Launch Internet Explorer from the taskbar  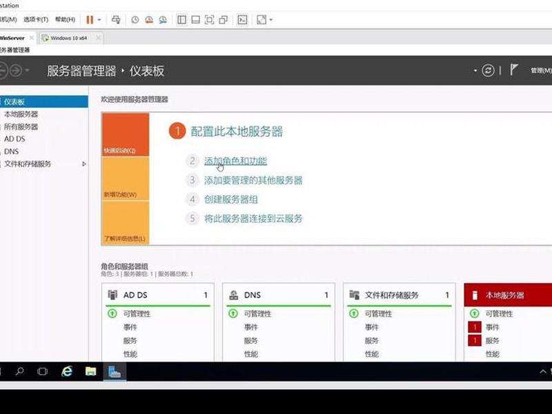67,371
